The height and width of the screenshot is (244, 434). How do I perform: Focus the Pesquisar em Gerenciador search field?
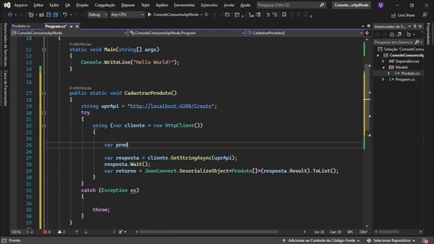(x=393, y=42)
